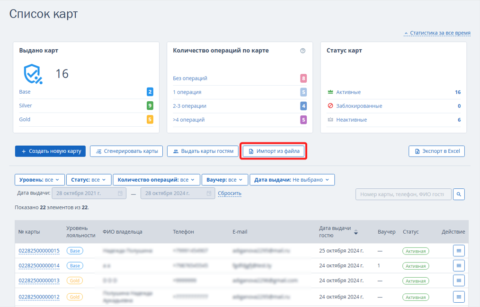The height and width of the screenshot is (307, 480).
Task: Expand the Статус filter dropdown
Action: coord(88,180)
